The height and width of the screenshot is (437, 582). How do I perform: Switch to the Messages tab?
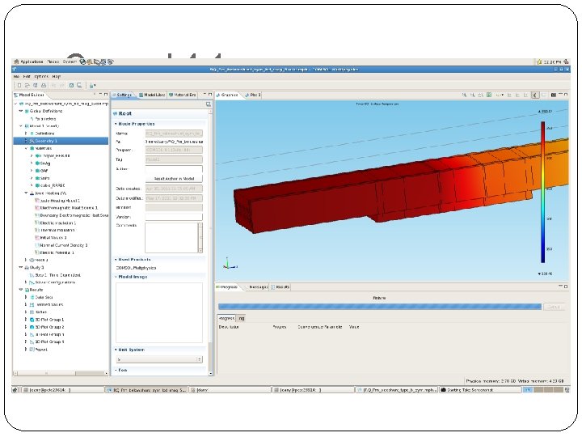click(x=259, y=287)
